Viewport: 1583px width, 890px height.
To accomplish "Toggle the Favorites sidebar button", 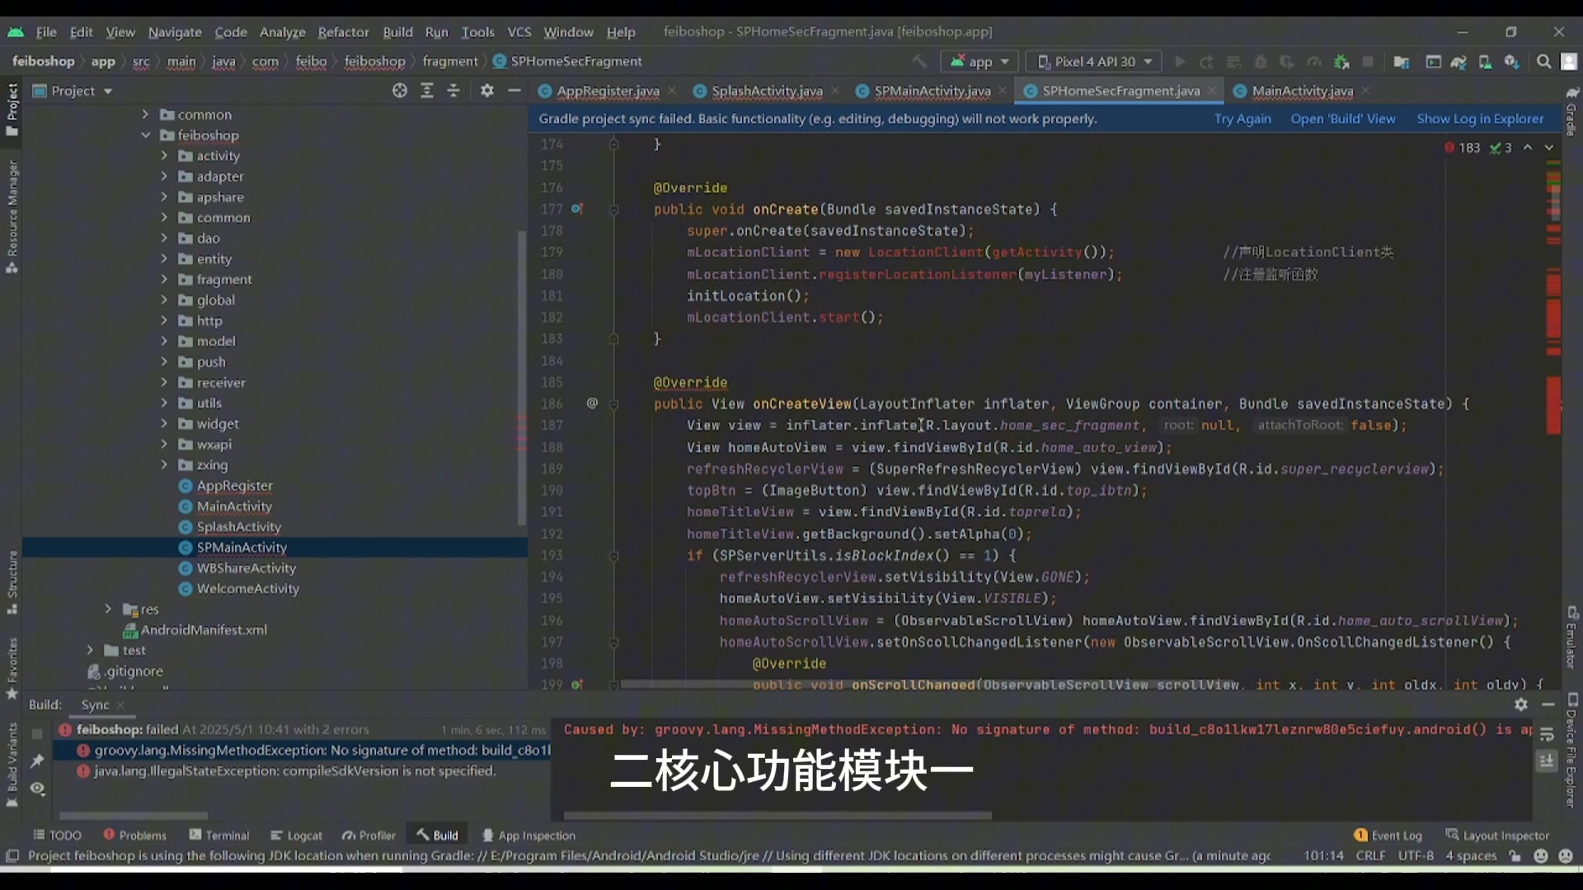I will [x=12, y=668].
